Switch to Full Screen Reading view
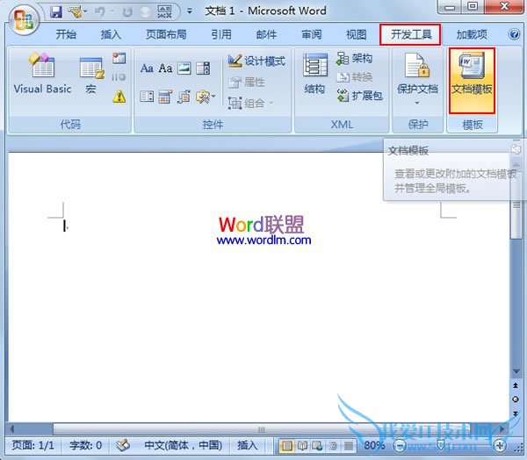The height and width of the screenshot is (460, 527). point(302,446)
